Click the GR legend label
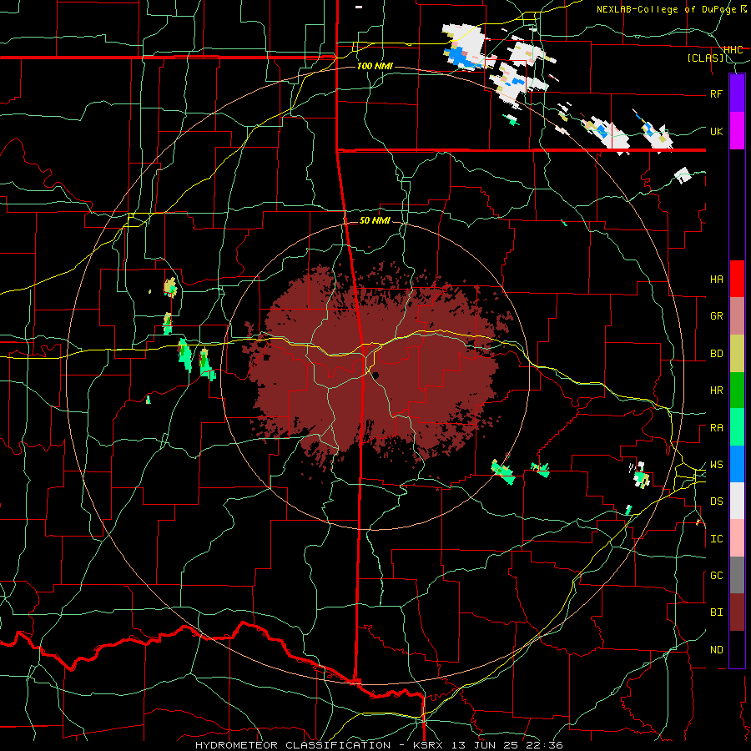The width and height of the screenshot is (751, 751). pyautogui.click(x=716, y=316)
